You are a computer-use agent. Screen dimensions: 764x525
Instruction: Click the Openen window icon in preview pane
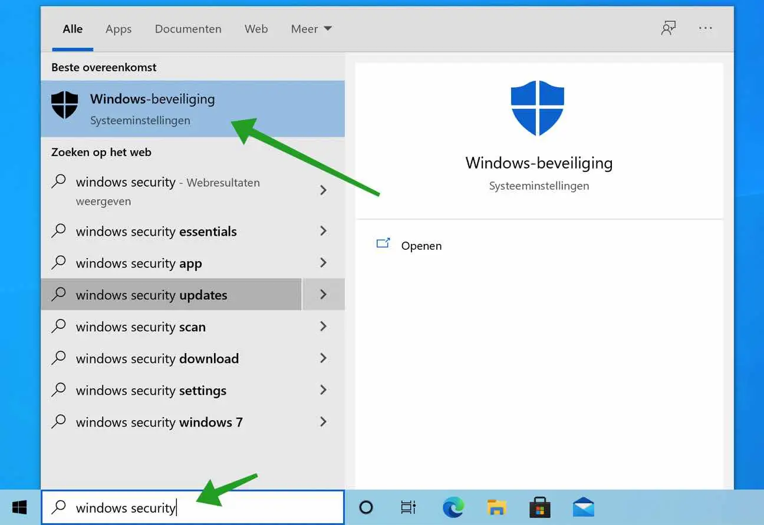[383, 243]
